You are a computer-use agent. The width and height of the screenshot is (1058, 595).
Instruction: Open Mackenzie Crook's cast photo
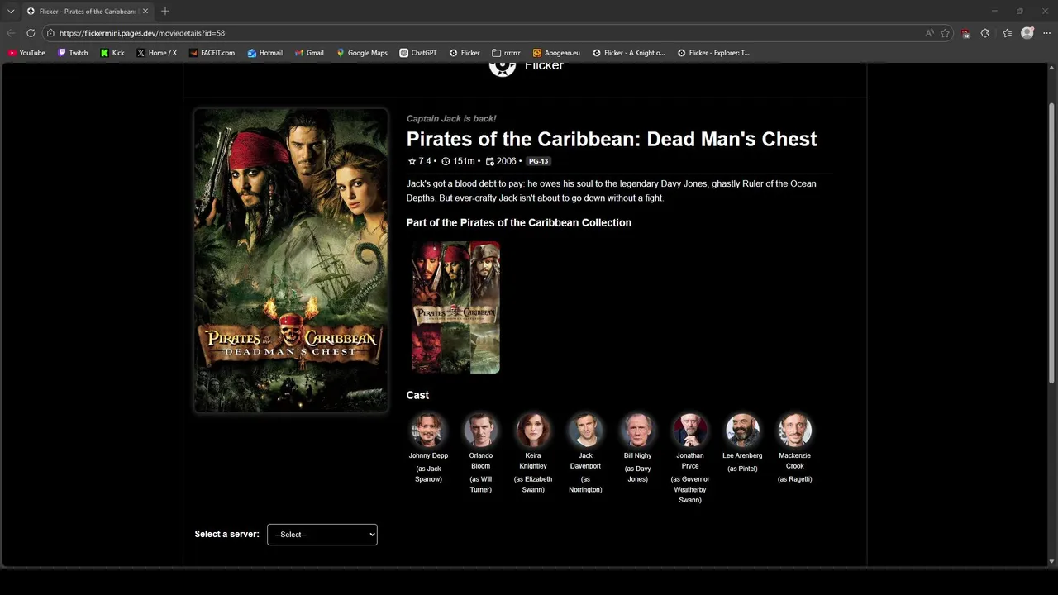[x=794, y=431]
